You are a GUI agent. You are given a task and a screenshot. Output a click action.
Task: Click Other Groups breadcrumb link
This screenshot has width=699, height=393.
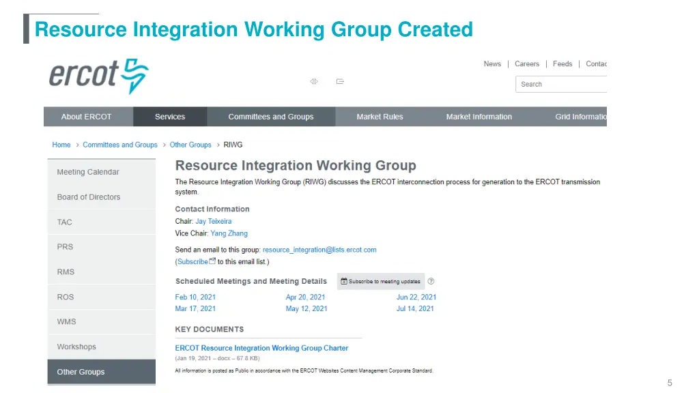(x=190, y=145)
